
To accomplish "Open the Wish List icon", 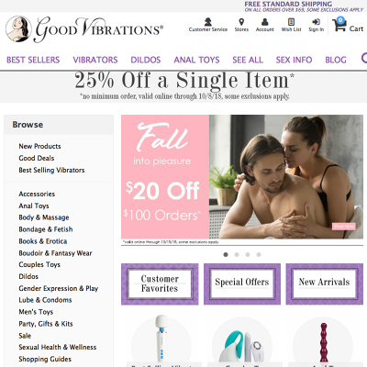I will (x=291, y=22).
